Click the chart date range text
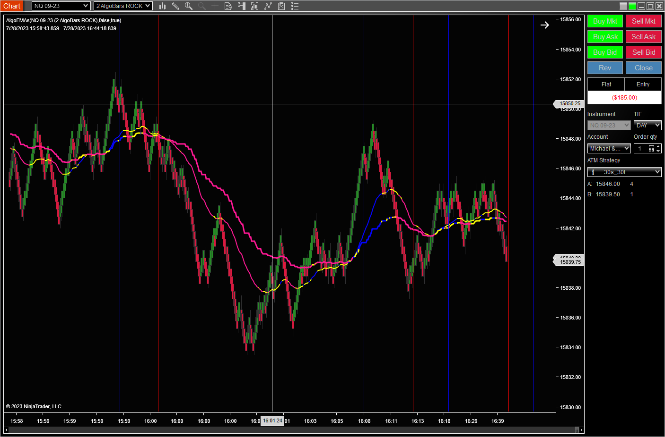Screen dimensions: 665x437 pos(61,29)
